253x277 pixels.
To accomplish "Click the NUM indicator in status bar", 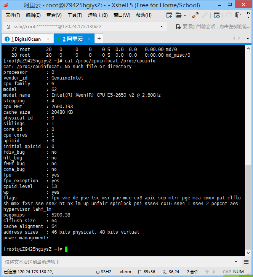I will [x=238, y=272].
